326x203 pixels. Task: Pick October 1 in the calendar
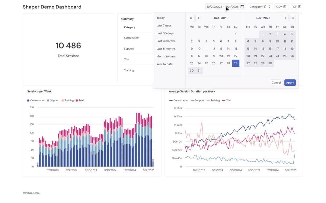235,34
